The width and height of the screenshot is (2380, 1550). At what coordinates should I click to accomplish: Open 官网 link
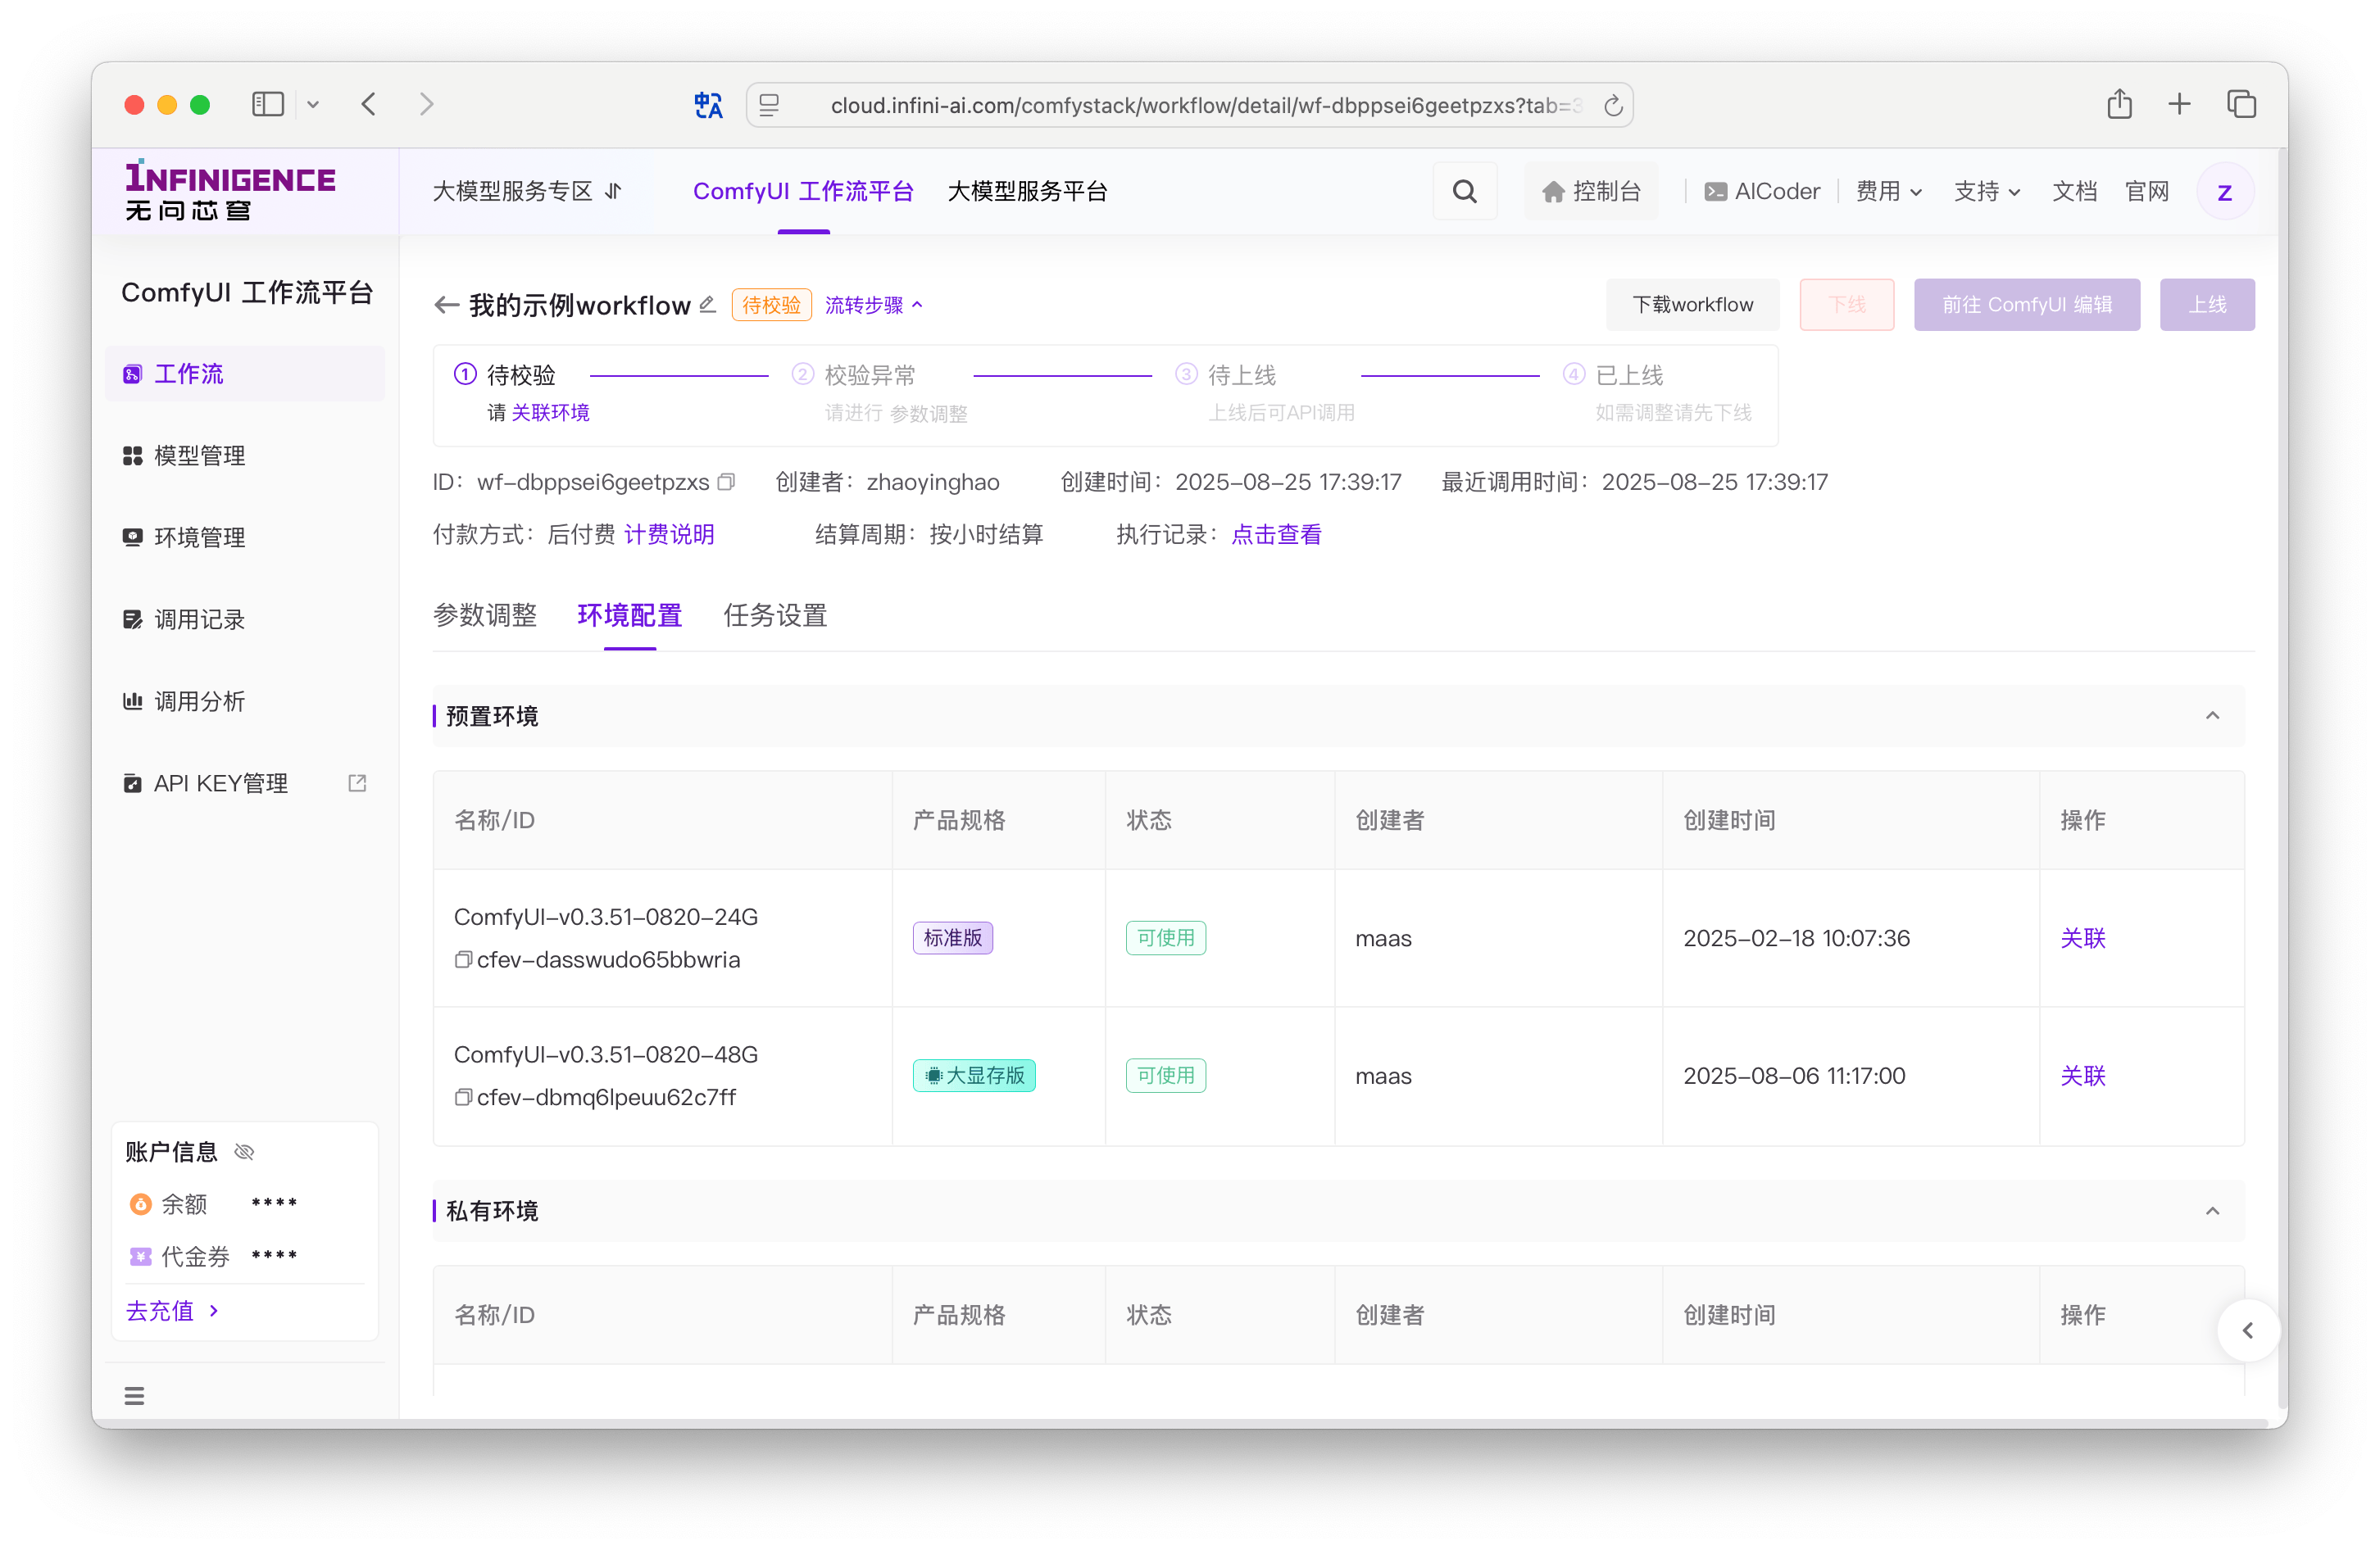coord(2146,191)
